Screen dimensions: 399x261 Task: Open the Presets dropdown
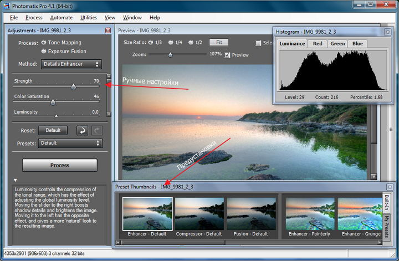[70, 143]
